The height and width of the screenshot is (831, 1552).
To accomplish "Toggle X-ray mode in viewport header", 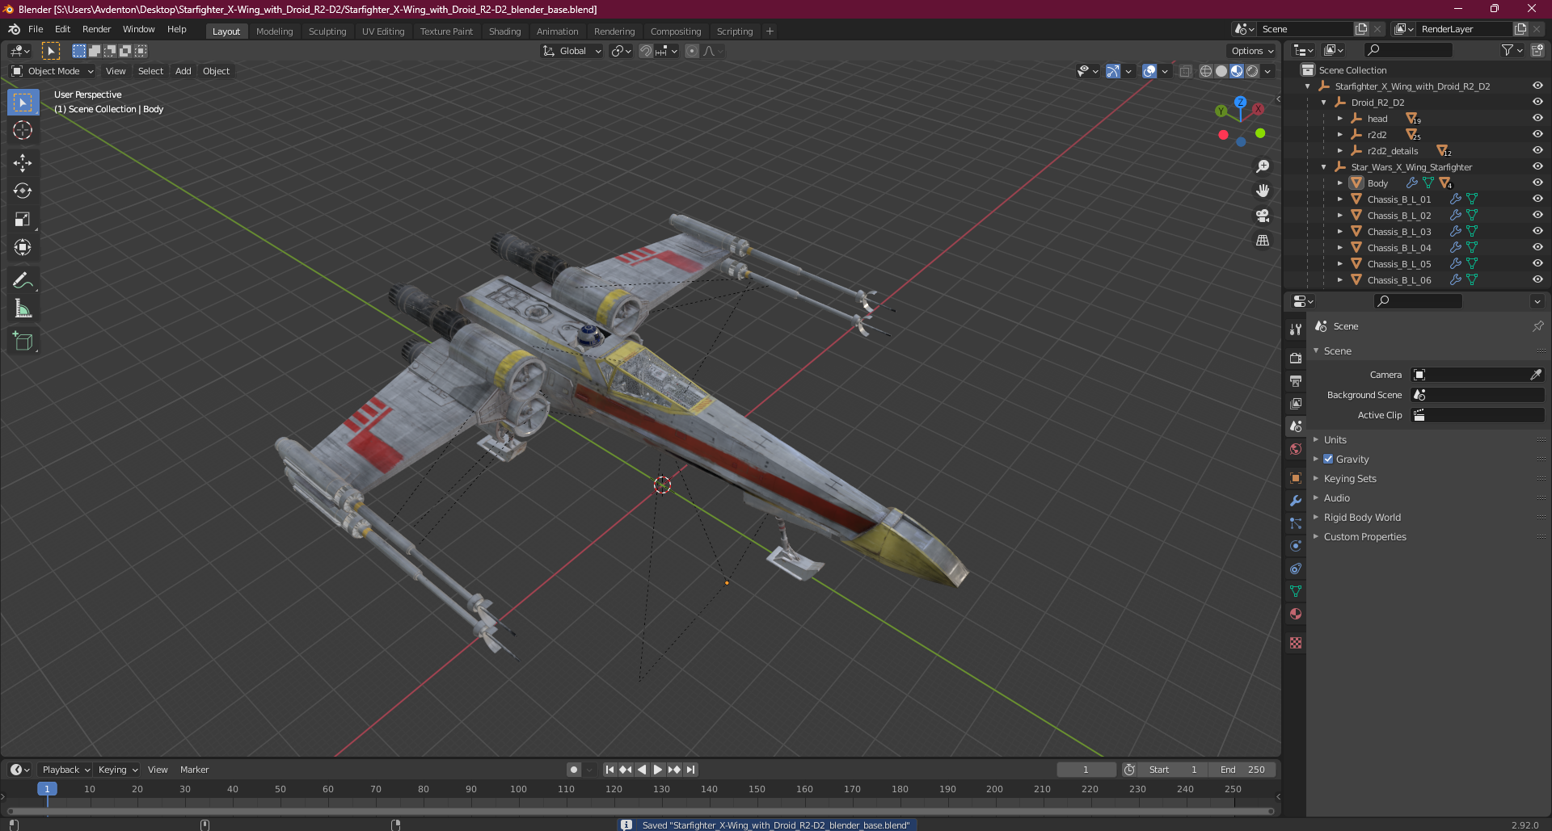I will (1185, 71).
